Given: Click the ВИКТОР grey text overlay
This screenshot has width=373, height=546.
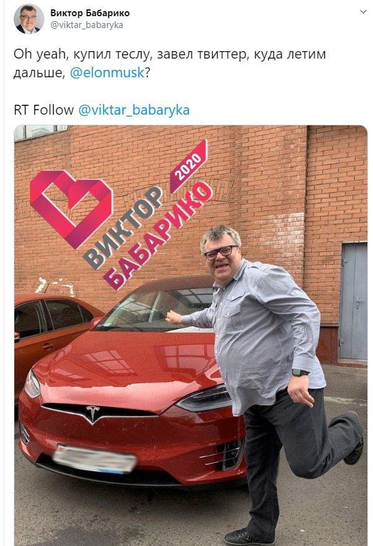Looking at the screenshot, I should [x=123, y=228].
